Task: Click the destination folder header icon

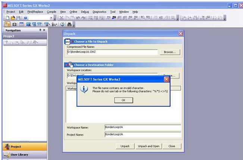Action: (x=71, y=65)
